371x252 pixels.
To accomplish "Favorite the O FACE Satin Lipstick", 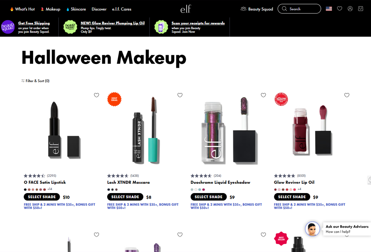I will (x=96, y=95).
